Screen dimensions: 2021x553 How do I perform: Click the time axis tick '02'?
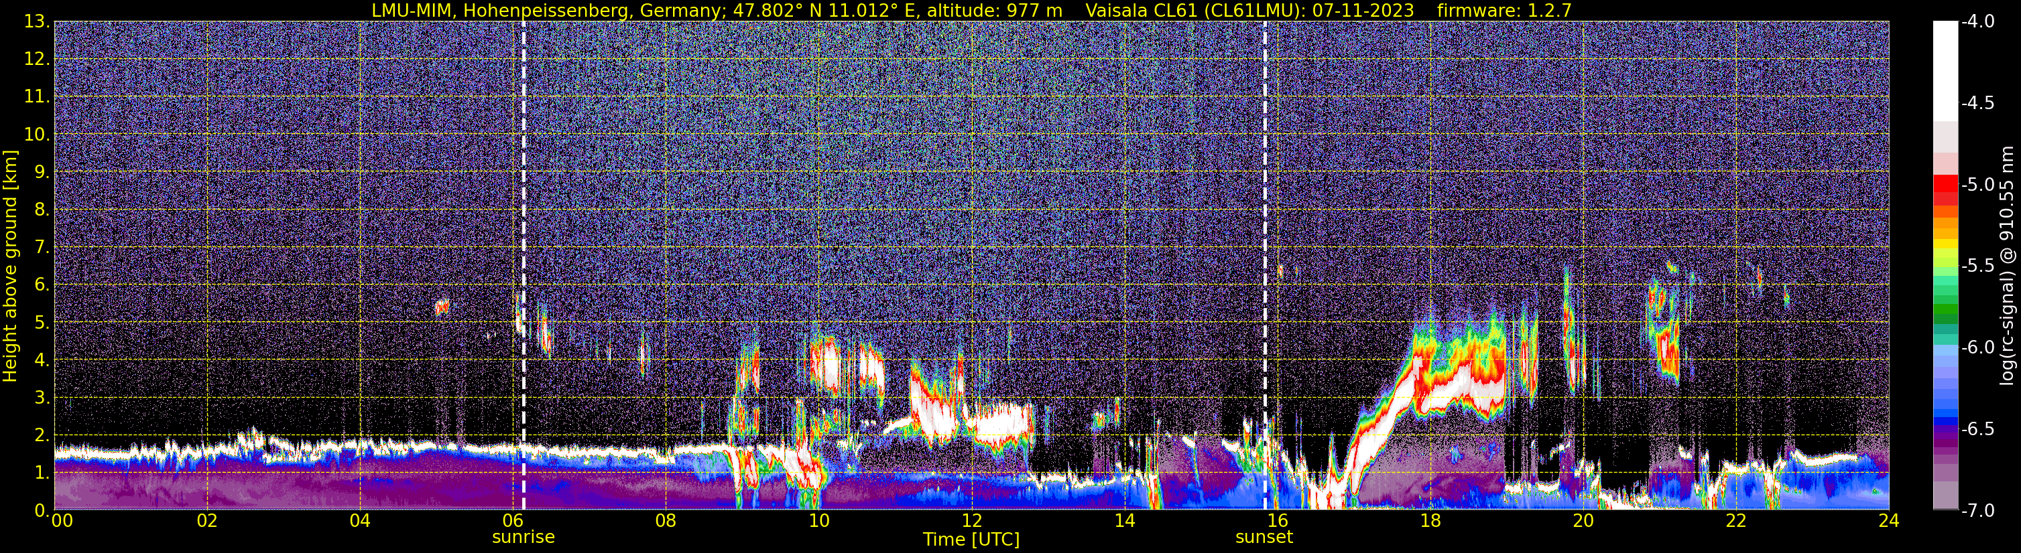click(x=207, y=522)
